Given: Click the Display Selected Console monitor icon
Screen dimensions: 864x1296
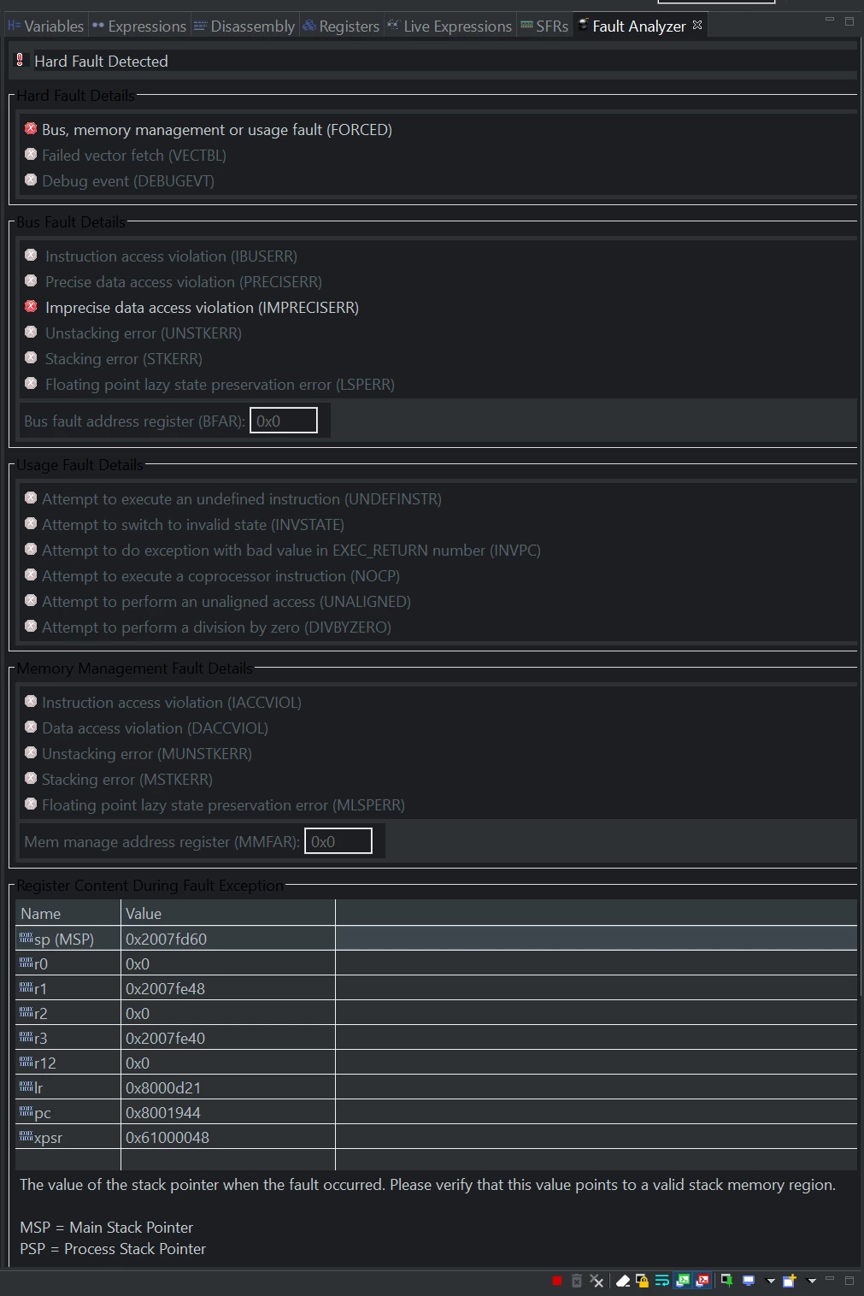Looking at the screenshot, I should 749,1281.
